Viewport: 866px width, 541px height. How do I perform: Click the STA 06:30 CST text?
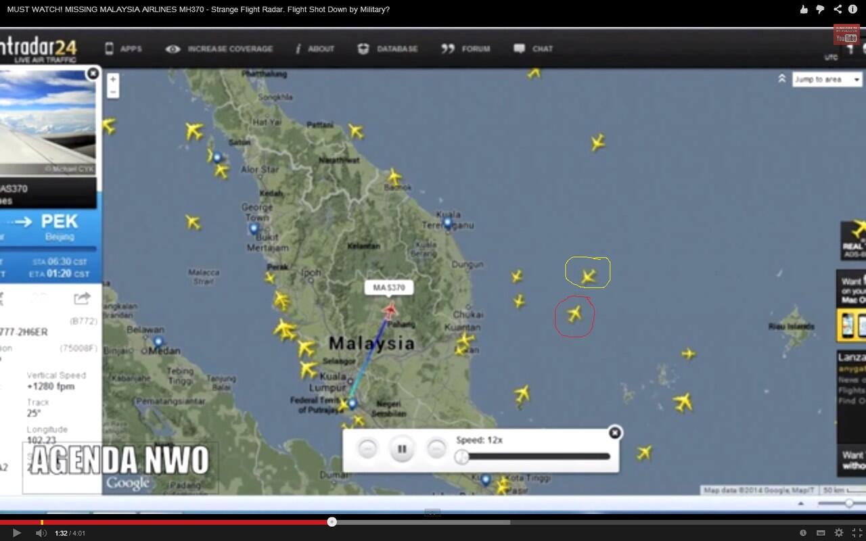point(60,261)
